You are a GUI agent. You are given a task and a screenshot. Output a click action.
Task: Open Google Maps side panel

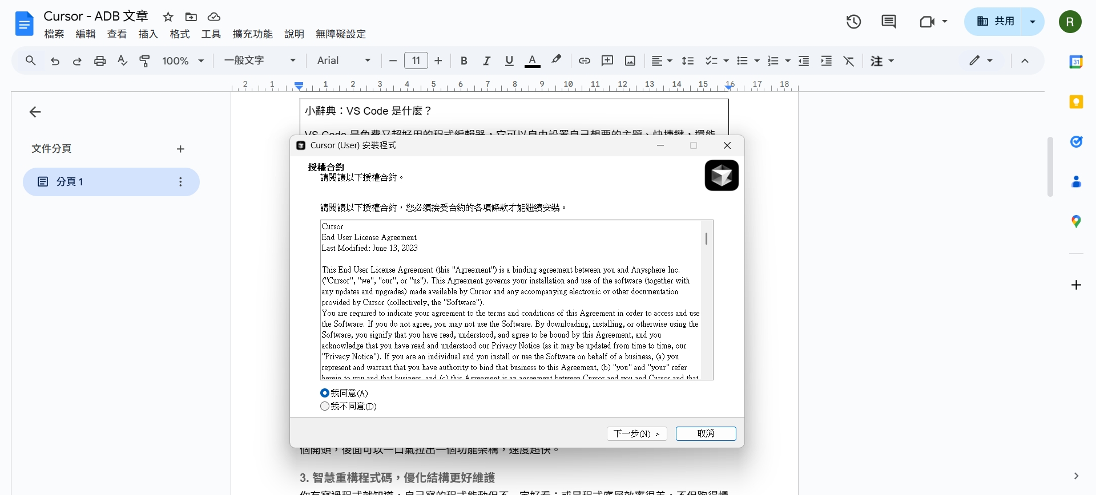coord(1076,221)
